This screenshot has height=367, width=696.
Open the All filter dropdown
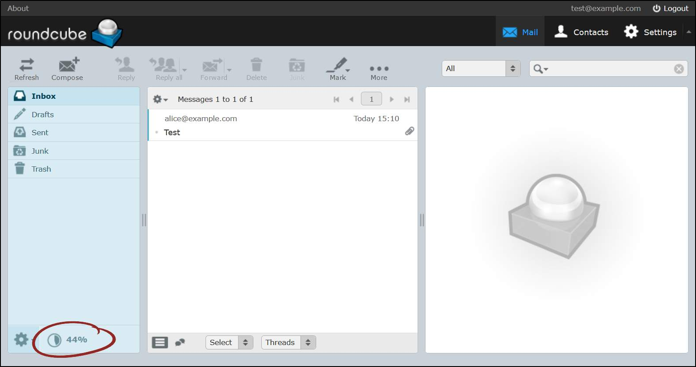[481, 68]
